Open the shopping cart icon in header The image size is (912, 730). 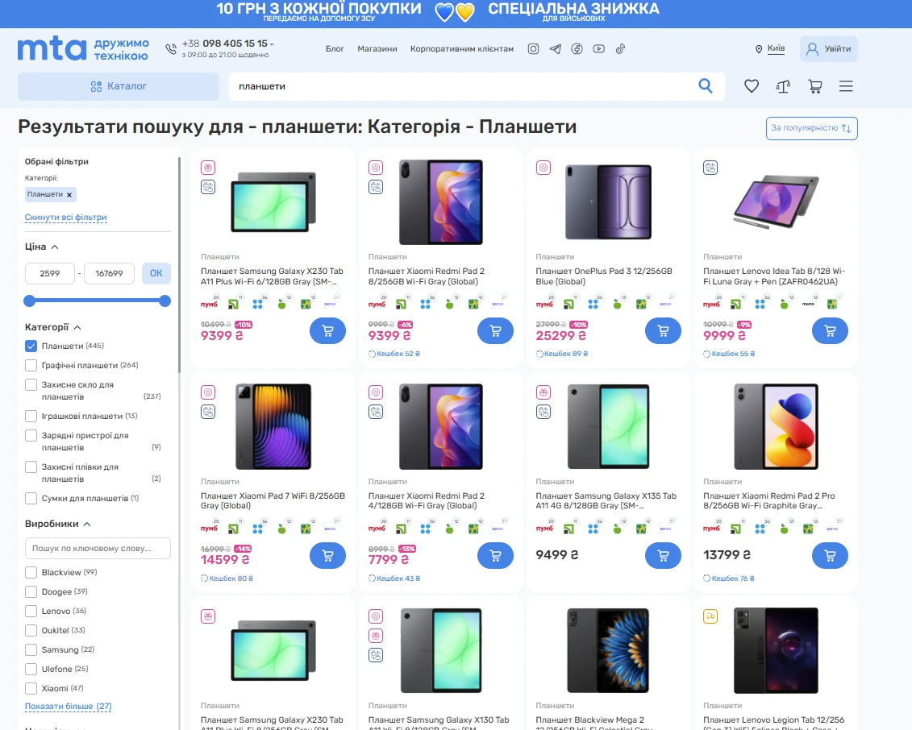pyautogui.click(x=815, y=86)
